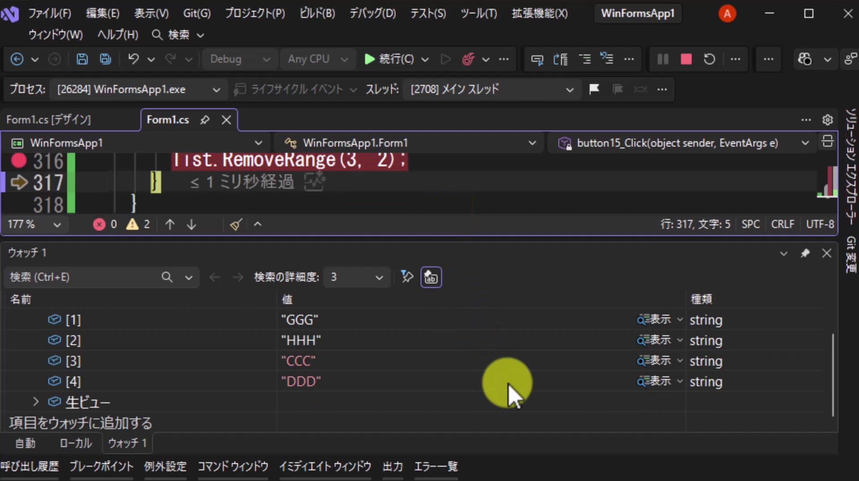Click the Save file icon
The width and height of the screenshot is (859, 481).
pyautogui.click(x=82, y=59)
